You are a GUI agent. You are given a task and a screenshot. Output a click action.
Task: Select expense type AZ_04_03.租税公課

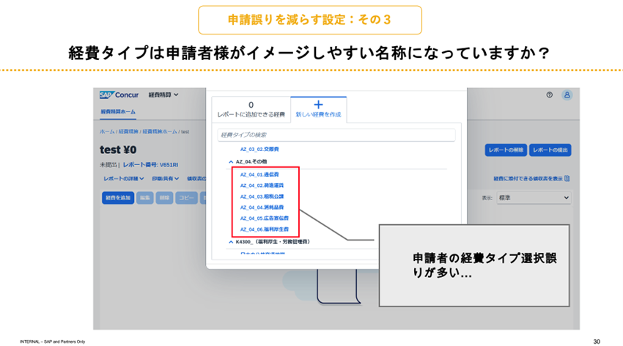click(262, 196)
